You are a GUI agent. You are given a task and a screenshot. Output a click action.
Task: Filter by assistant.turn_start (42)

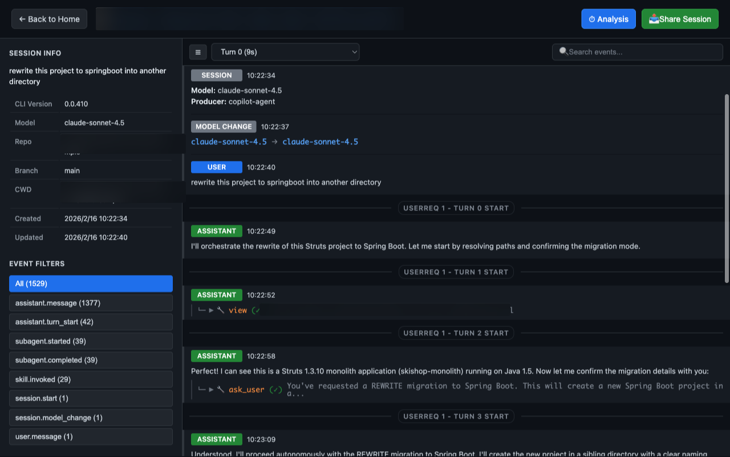click(91, 322)
